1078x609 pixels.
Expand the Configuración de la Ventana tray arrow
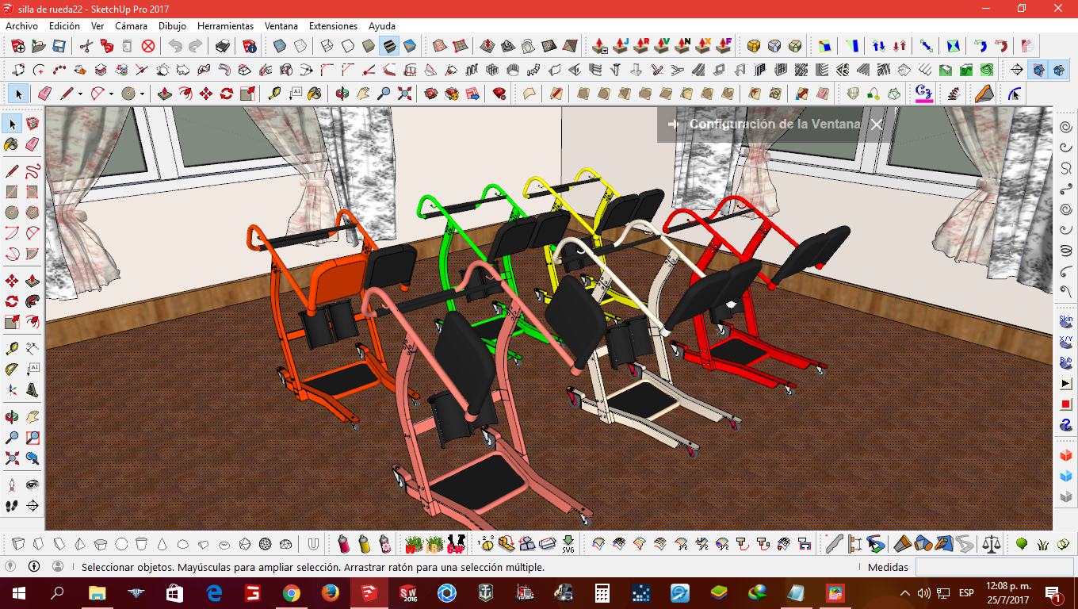[673, 124]
